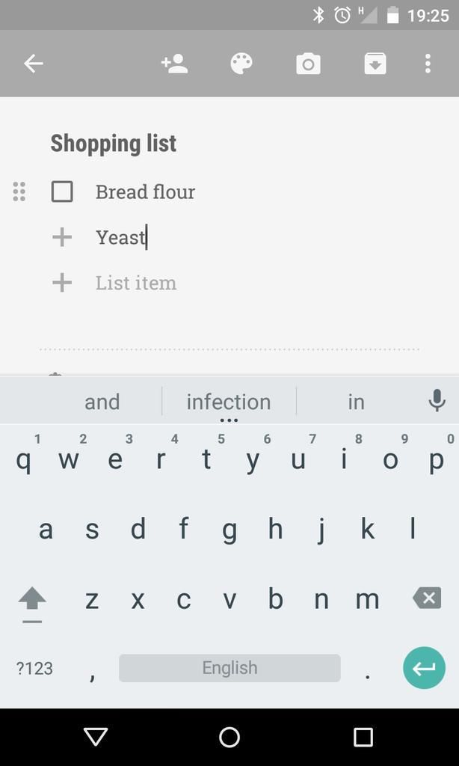Image resolution: width=459 pixels, height=766 pixels.
Task: Open the three-dot overflow menu
Action: (x=428, y=64)
